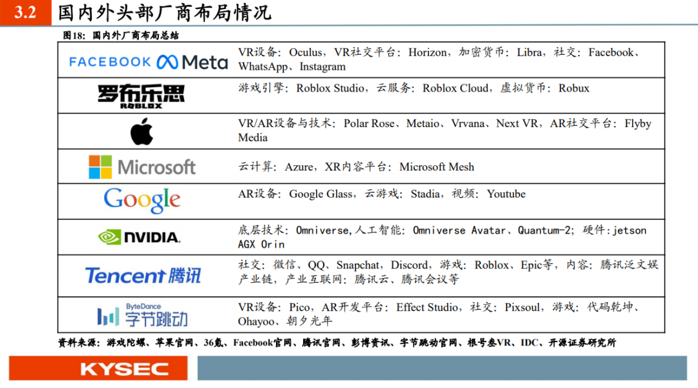Select the Microsoft four-square logo
The width and height of the screenshot is (698, 388).
[100, 167]
